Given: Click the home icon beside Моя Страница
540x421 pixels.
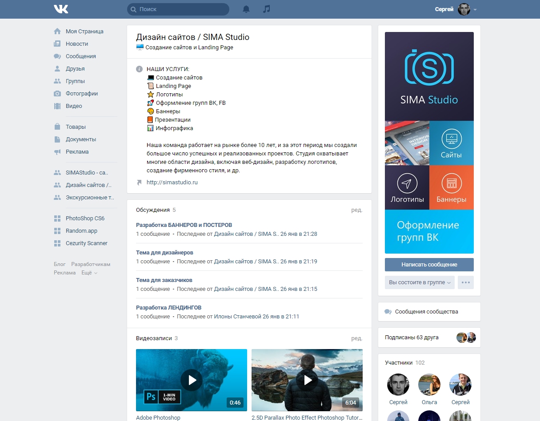Looking at the screenshot, I should click(x=57, y=32).
